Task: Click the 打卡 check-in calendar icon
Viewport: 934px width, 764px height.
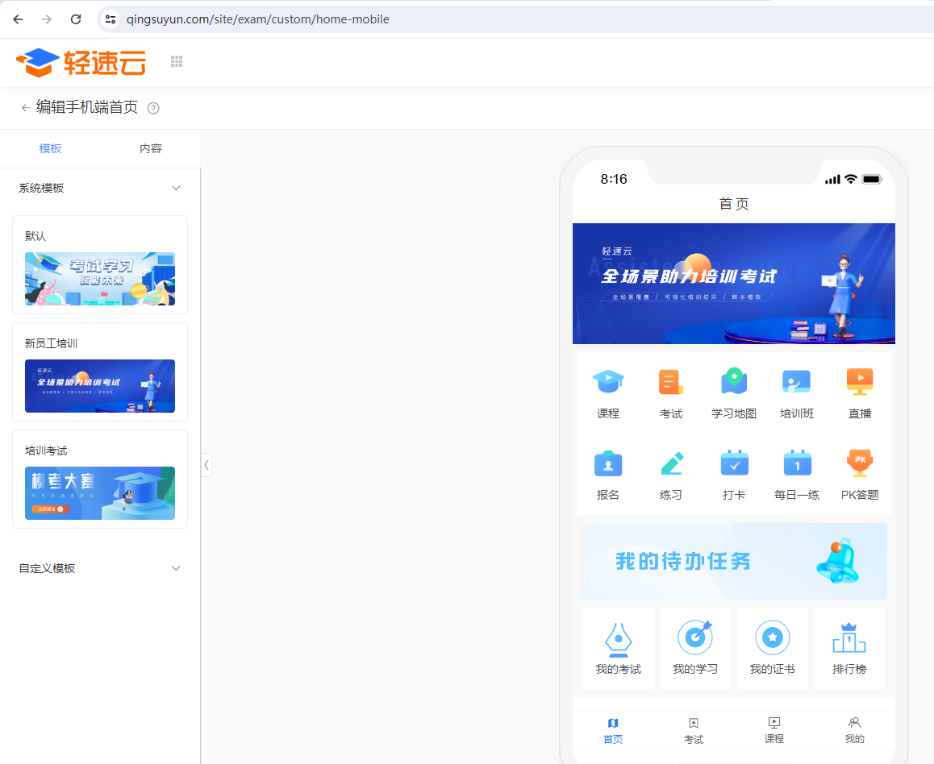Action: (734, 463)
